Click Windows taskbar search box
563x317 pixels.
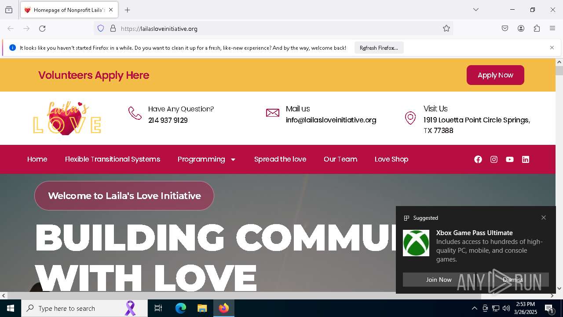coord(84,308)
